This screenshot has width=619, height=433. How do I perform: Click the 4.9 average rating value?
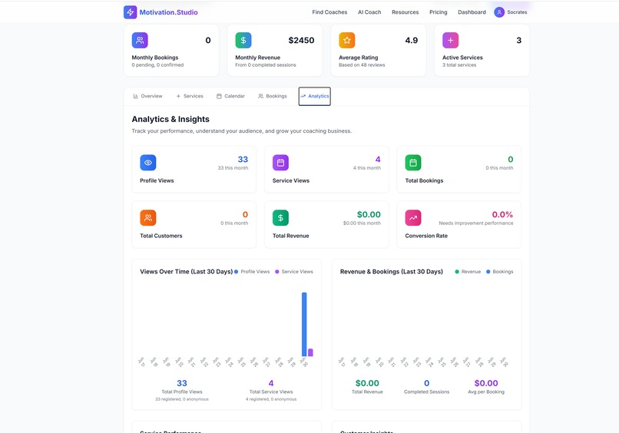click(x=412, y=40)
